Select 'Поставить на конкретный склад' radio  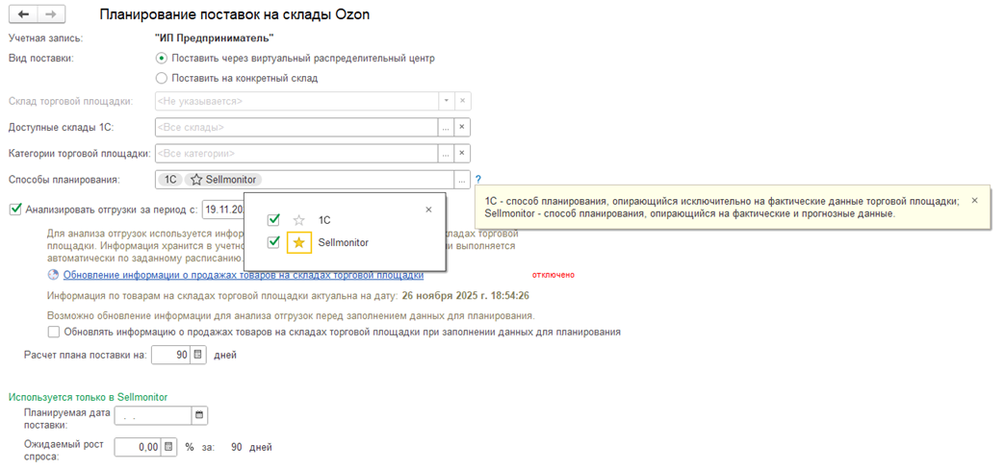(x=162, y=79)
